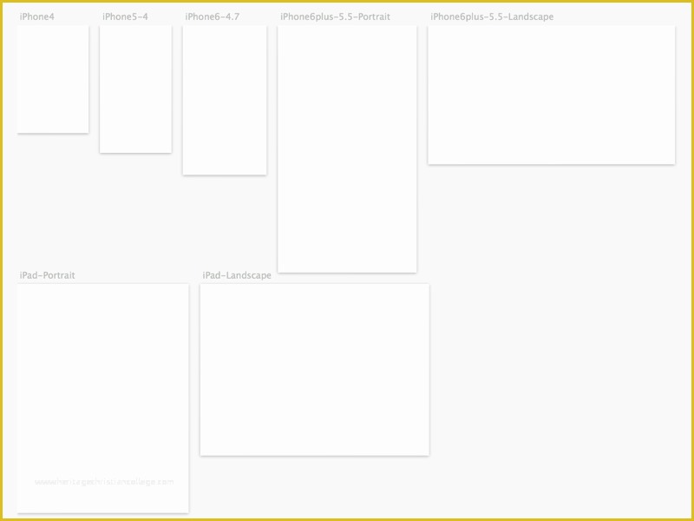Viewport: 694px width, 521px height.
Task: Click inside the iPhone6plus-5.5-Landscape artboard canvas
Action: click(552, 95)
